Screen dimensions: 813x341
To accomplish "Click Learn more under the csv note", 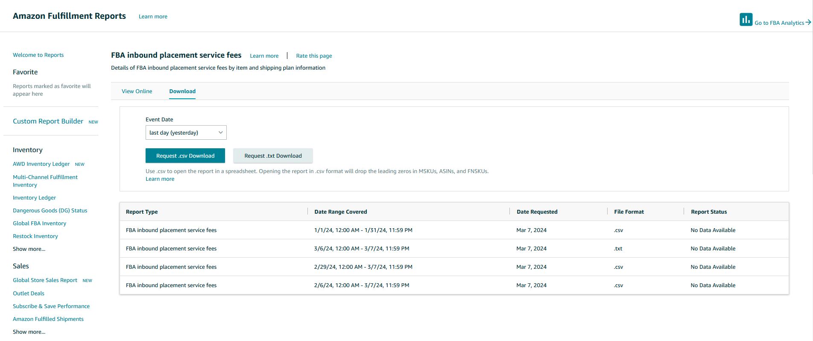I will [x=160, y=179].
